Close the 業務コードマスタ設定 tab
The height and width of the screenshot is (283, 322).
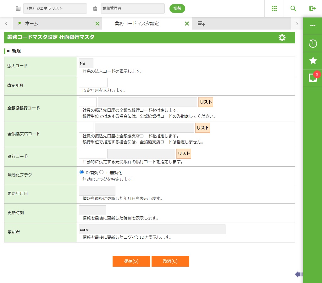click(x=187, y=24)
